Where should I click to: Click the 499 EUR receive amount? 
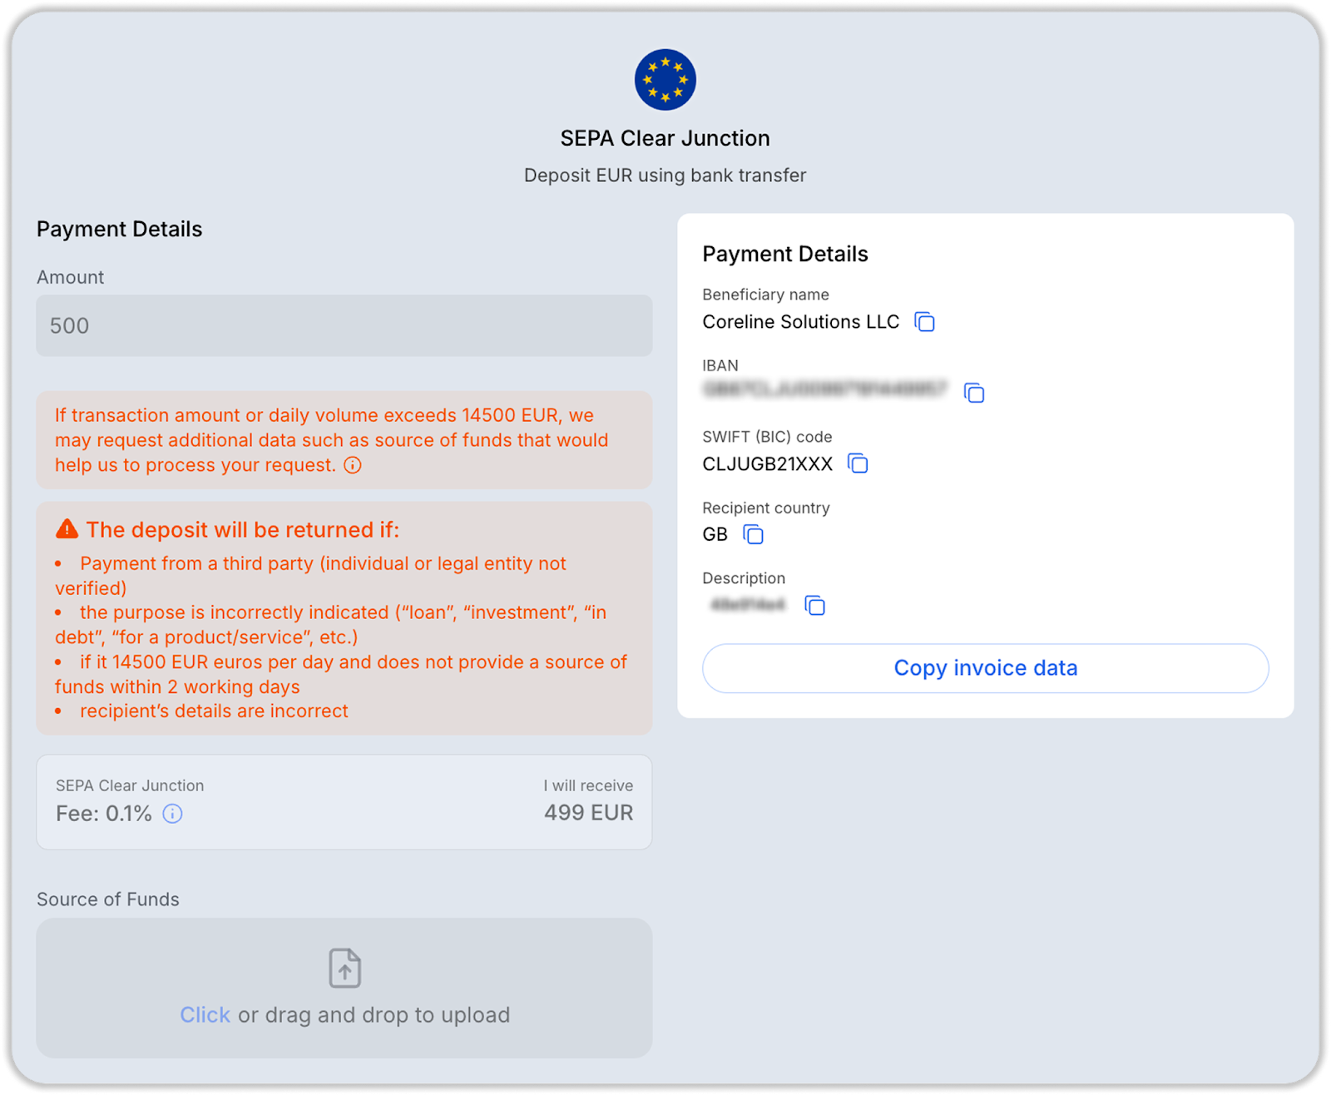click(588, 813)
